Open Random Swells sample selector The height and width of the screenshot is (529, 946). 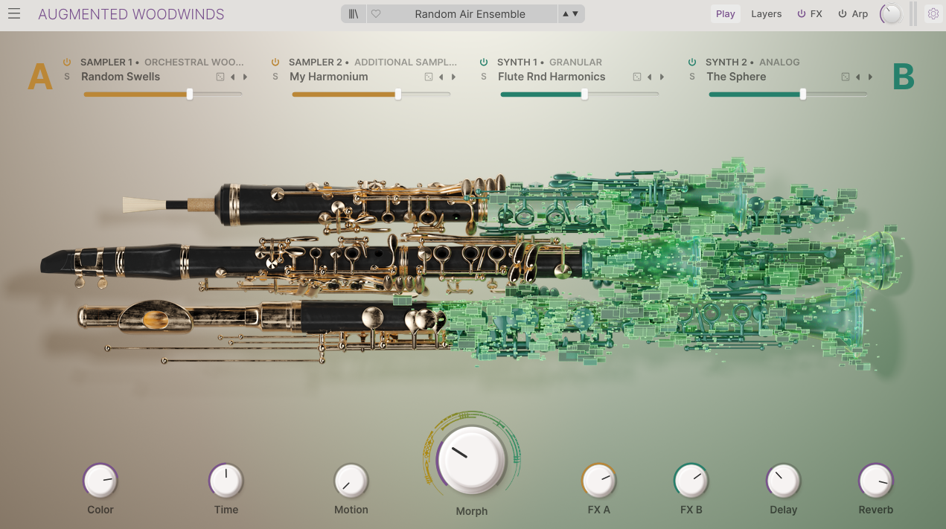pyautogui.click(x=121, y=77)
